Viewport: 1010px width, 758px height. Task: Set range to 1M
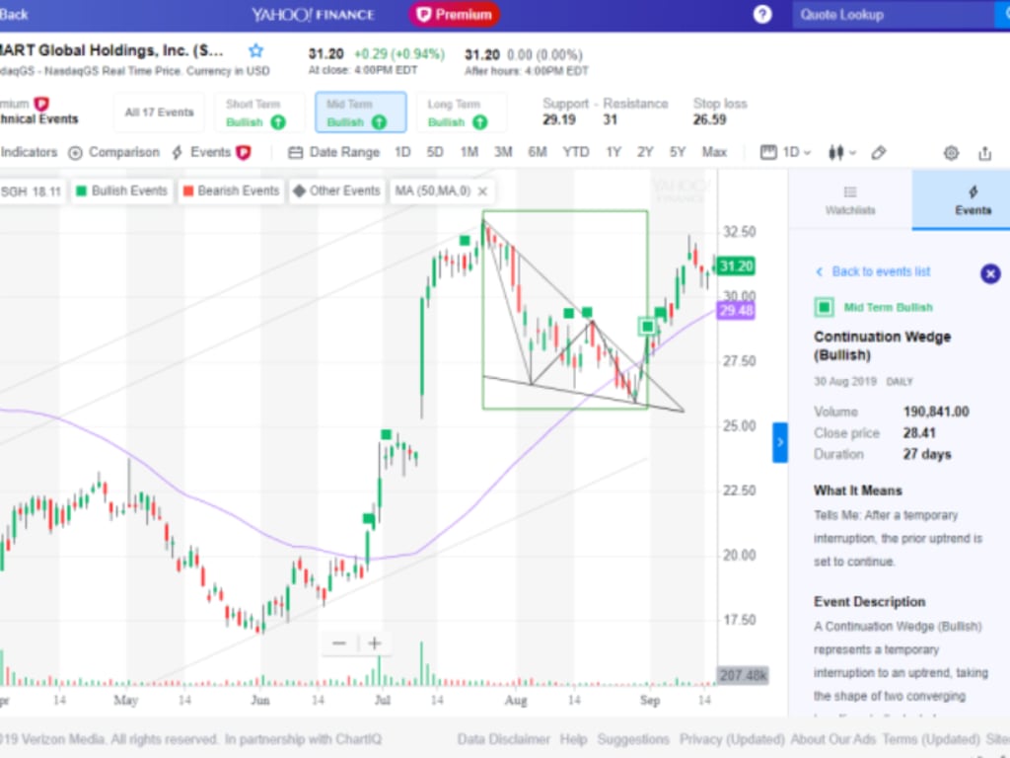[469, 153]
